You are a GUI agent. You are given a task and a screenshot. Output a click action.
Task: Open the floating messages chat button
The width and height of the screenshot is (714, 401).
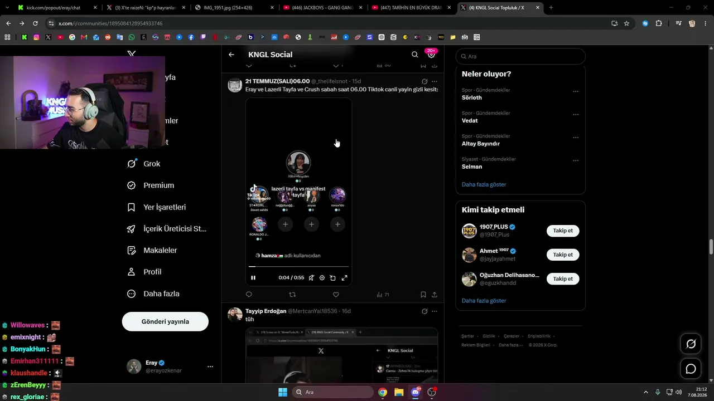691,369
